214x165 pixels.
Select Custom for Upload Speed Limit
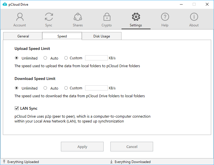[x=66, y=58]
